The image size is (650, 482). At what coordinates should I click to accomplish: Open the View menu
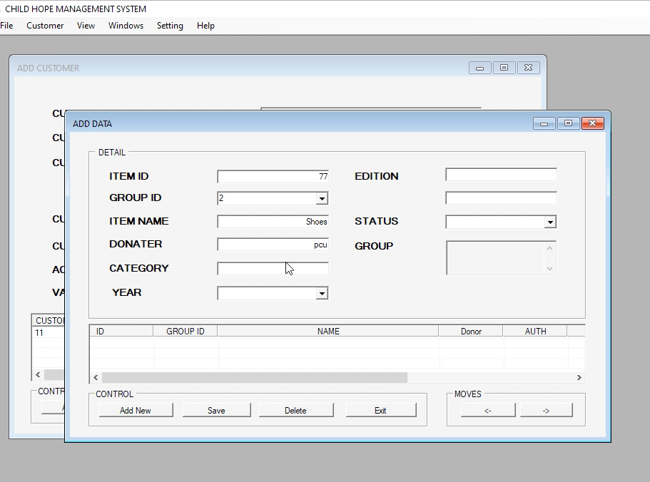tap(86, 26)
